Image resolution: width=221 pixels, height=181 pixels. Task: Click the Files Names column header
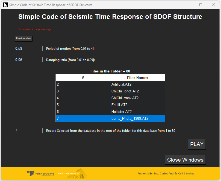[x=138, y=77]
